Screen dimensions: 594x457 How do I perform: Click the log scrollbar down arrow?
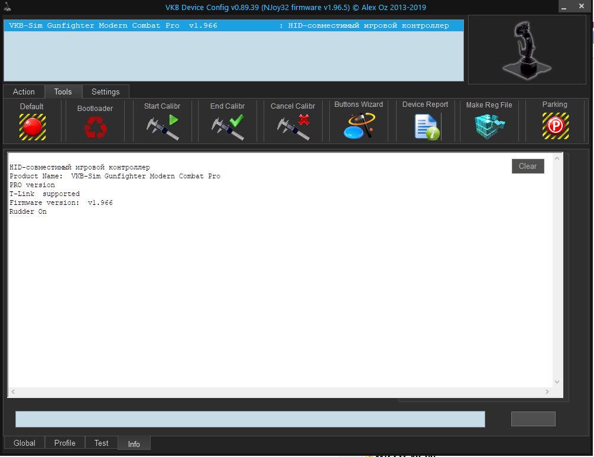point(557,381)
